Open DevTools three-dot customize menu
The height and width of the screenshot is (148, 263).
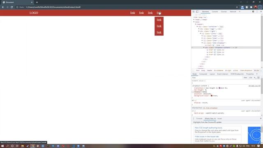257,12
